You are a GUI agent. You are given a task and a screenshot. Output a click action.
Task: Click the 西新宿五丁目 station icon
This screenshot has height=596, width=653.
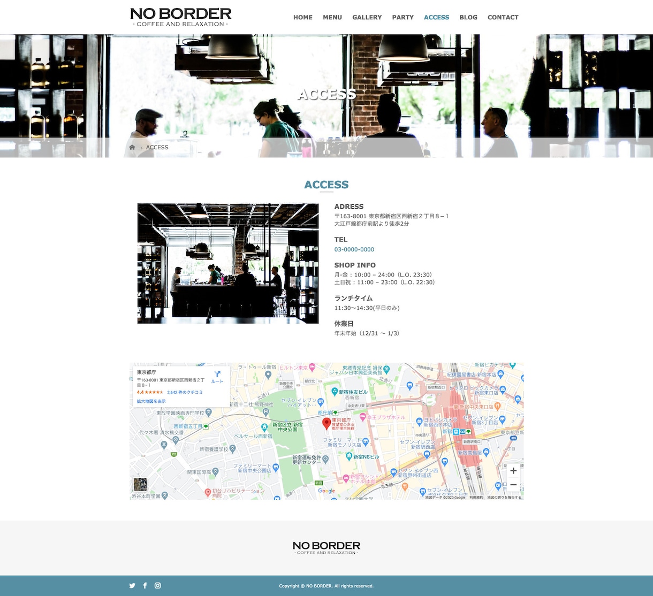(x=206, y=426)
